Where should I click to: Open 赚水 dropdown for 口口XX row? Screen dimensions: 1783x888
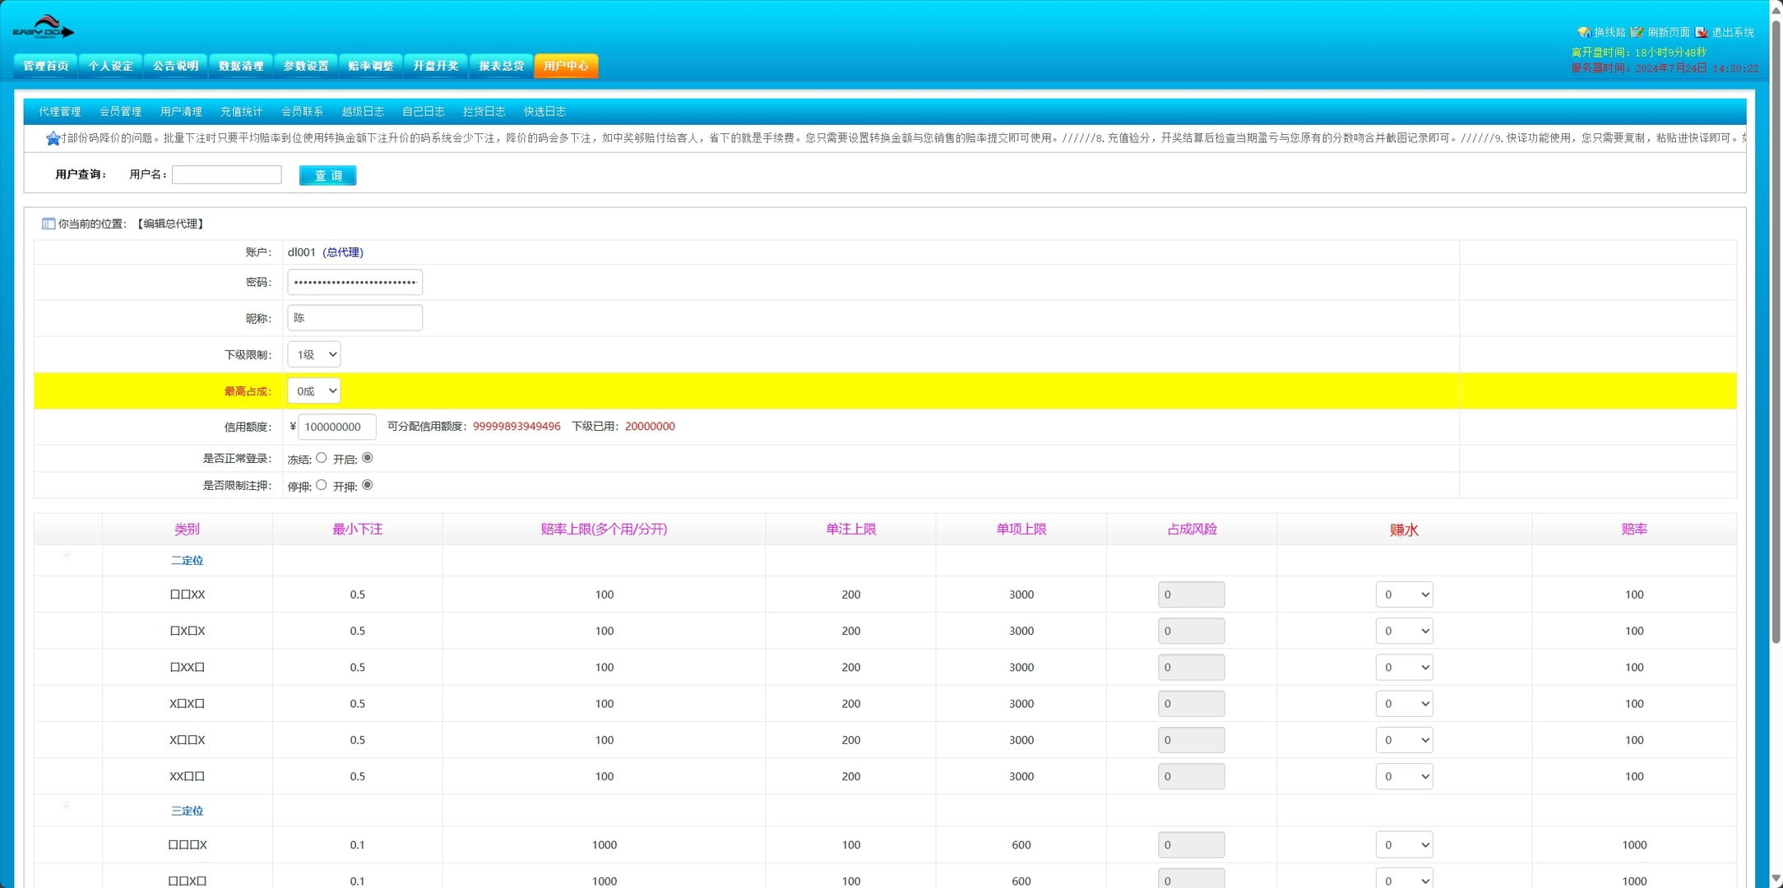click(1404, 594)
